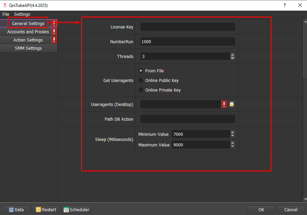307x215 pixels.
Task: Click the Minimum Value field showing 7000
Action: [x=201, y=134]
